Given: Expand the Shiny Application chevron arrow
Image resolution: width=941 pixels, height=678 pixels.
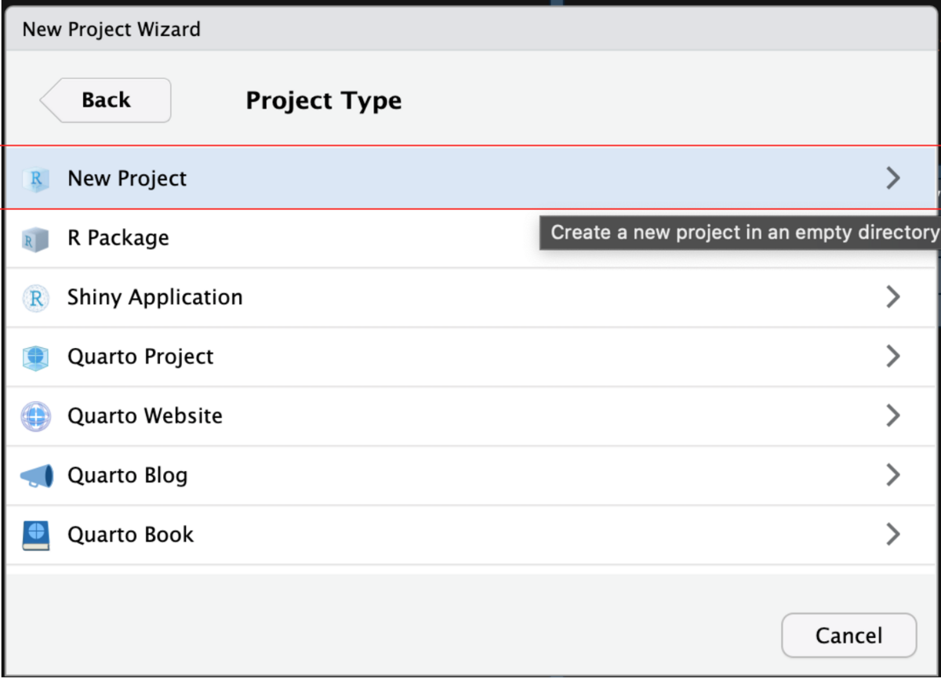Looking at the screenshot, I should (892, 297).
